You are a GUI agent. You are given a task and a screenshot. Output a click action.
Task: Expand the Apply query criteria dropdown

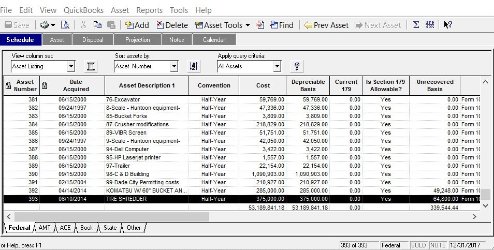click(277, 66)
